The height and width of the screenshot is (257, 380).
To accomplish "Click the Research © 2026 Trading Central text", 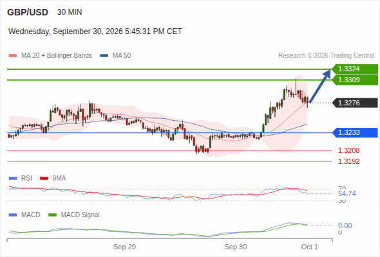I will click(326, 56).
